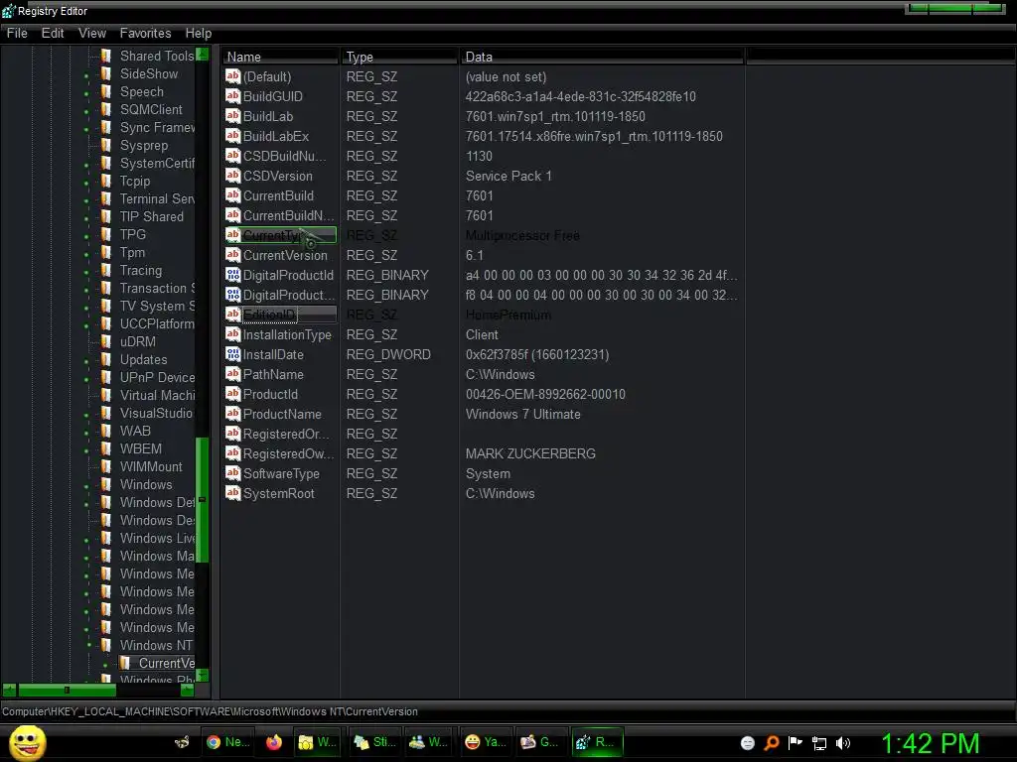This screenshot has height=762, width=1017.
Task: Click the Shared Tools folder icon
Action: (x=105, y=56)
